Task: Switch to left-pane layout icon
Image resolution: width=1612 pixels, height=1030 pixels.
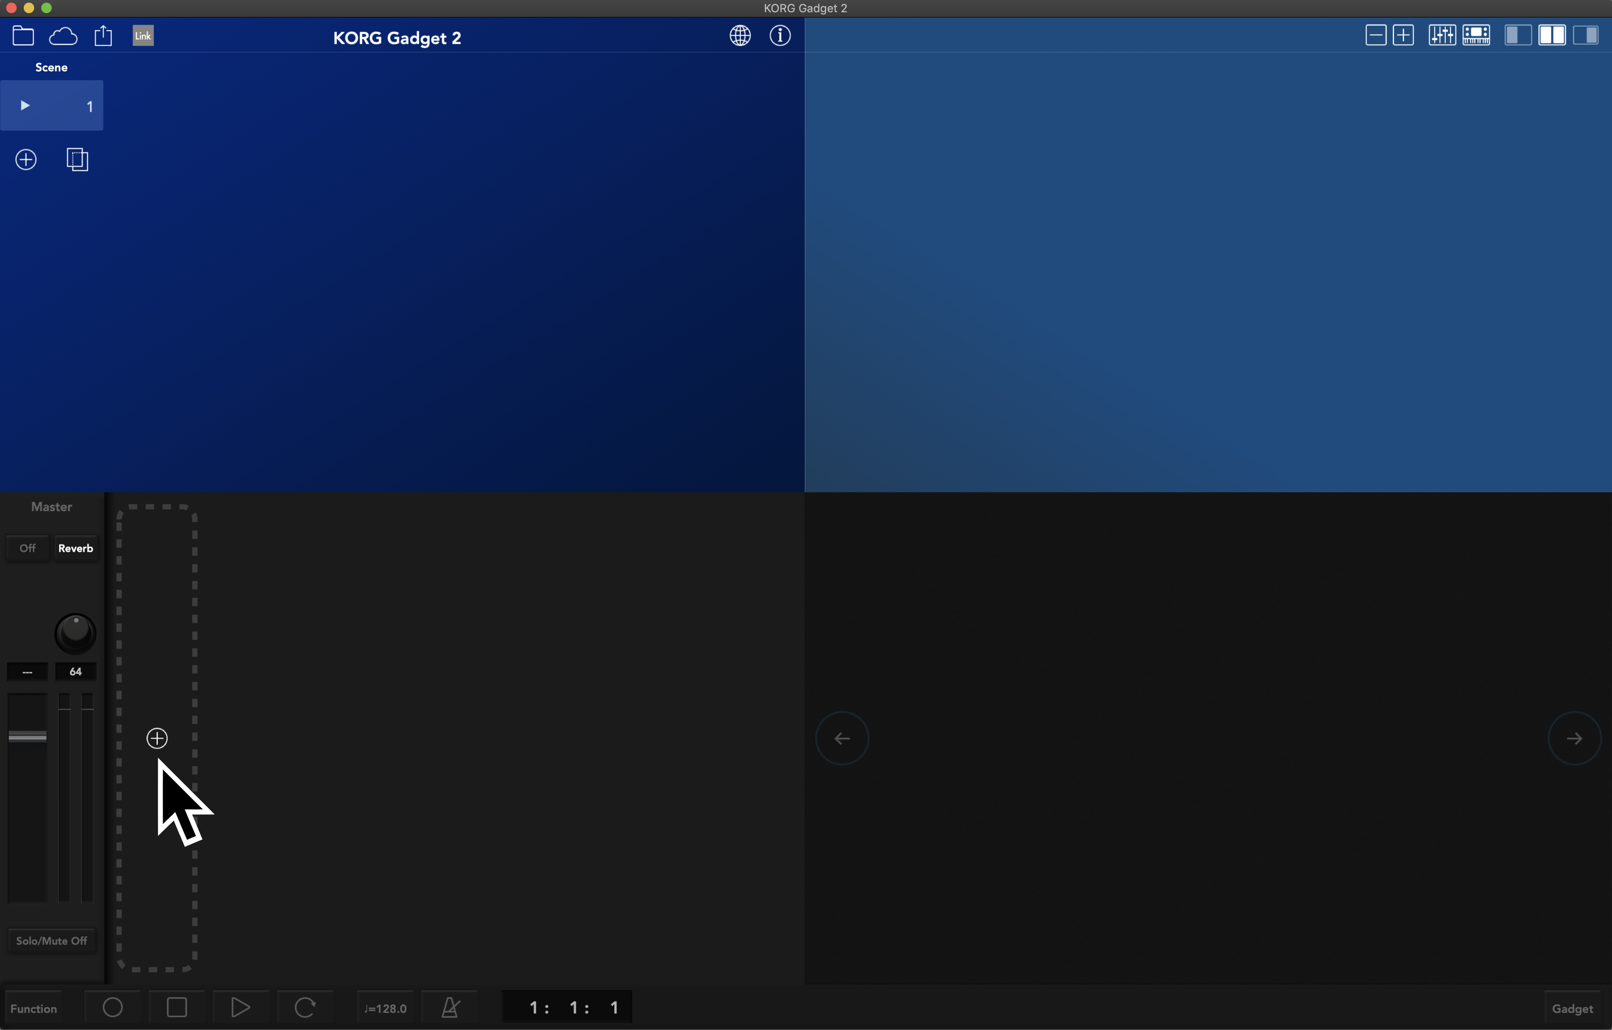Action: (1518, 36)
